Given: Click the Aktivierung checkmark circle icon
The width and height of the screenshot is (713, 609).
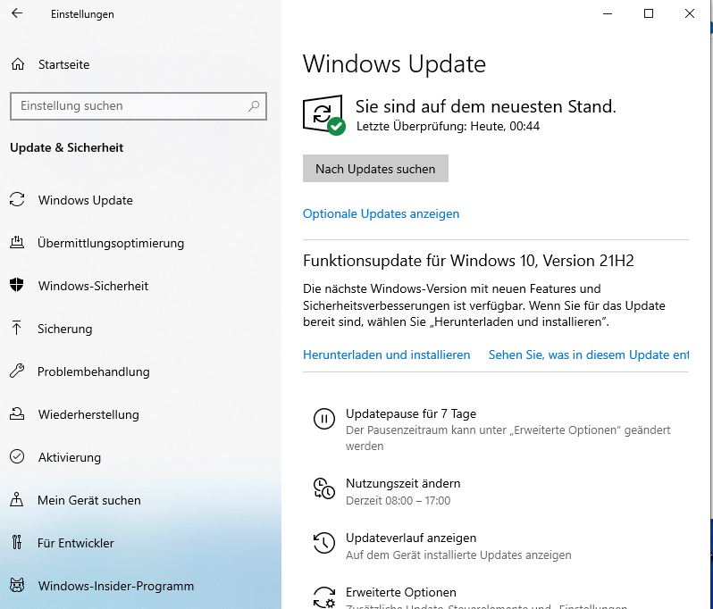Looking at the screenshot, I should [x=17, y=456].
